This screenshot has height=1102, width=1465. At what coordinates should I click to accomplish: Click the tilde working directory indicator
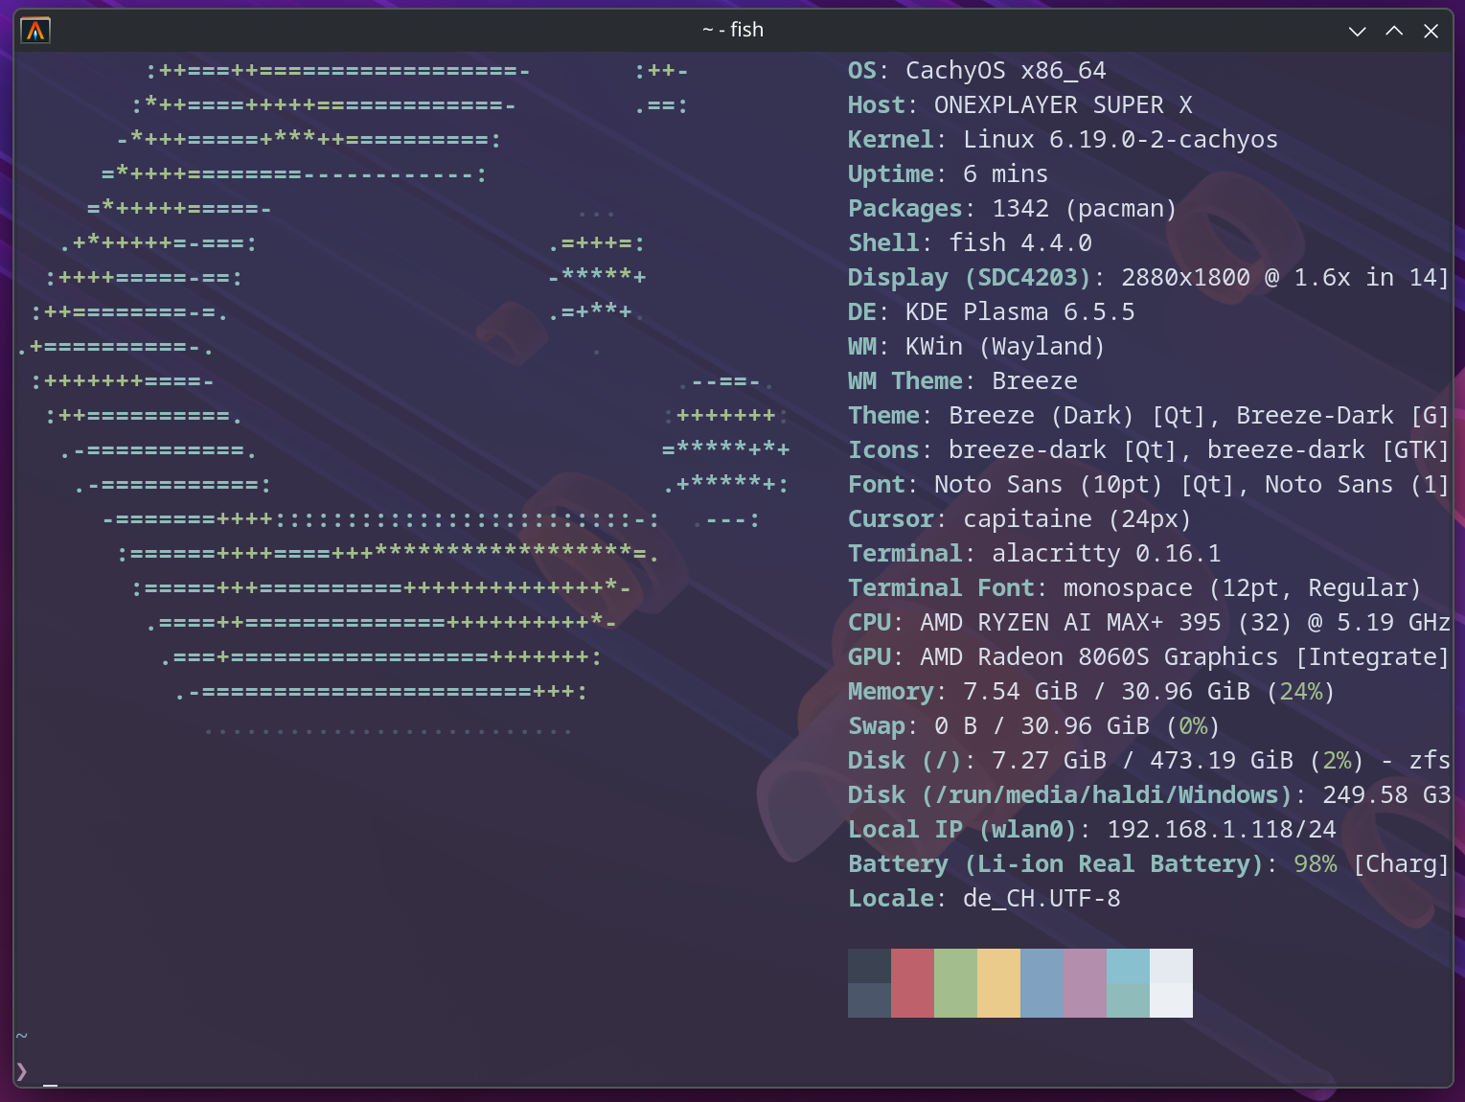22,1036
